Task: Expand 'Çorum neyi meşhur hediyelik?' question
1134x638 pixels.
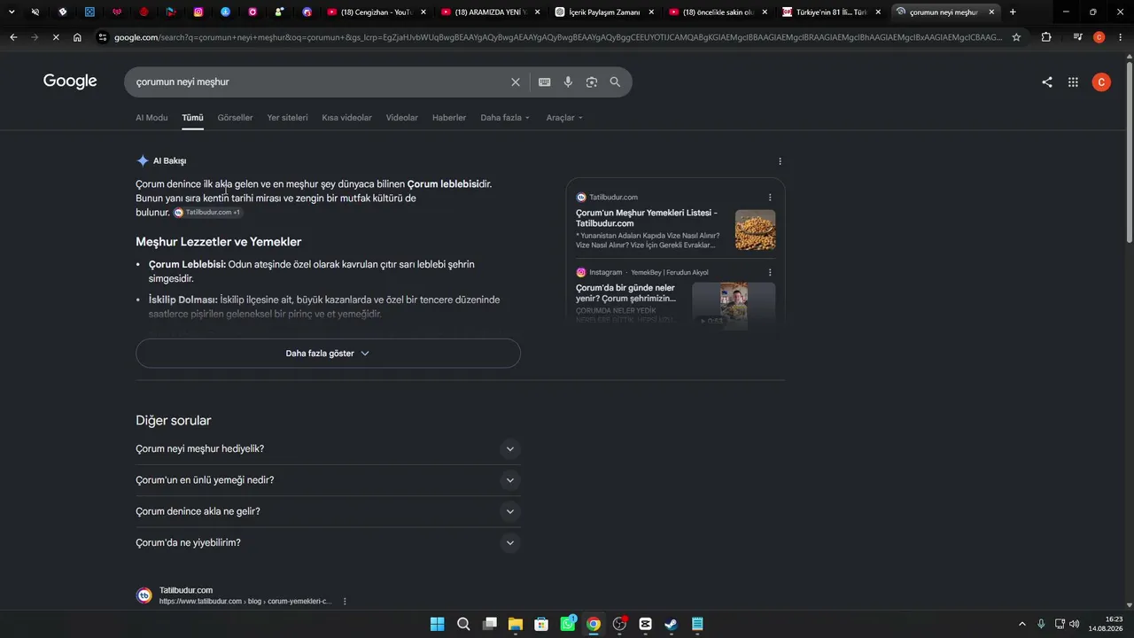Action: tap(328, 449)
